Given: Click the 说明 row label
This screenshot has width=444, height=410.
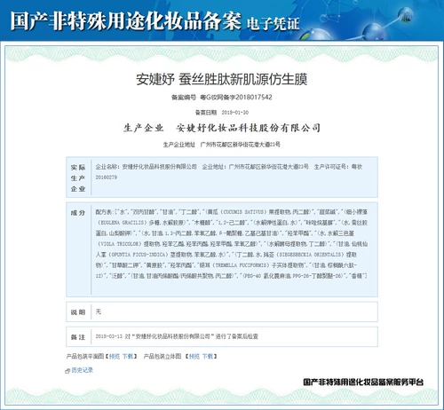Looking at the screenshot, I should click(78, 312).
